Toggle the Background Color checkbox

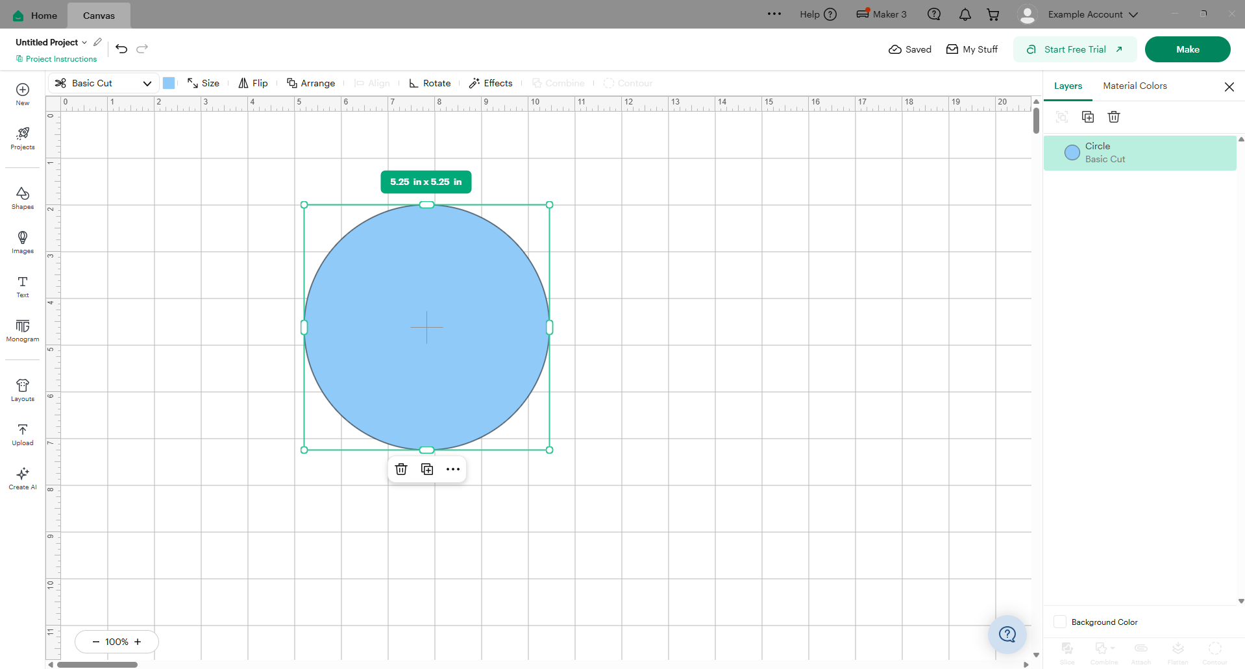tap(1060, 622)
